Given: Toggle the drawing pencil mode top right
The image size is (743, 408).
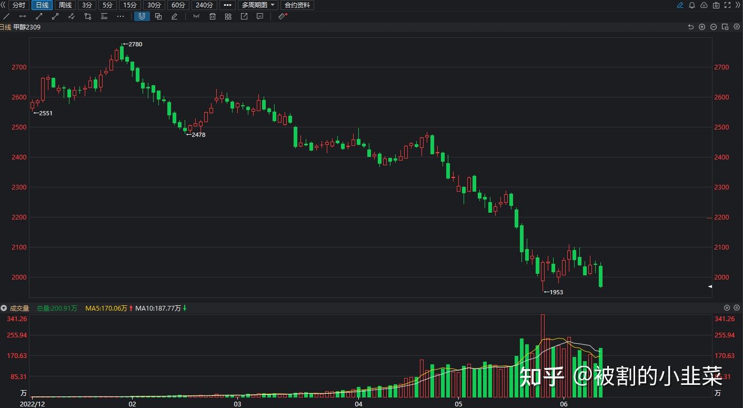Looking at the screenshot, I should tap(679, 5).
